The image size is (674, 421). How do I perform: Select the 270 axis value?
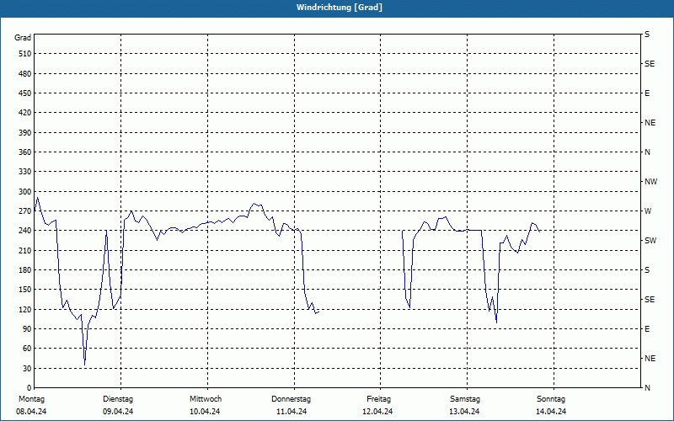click(24, 211)
